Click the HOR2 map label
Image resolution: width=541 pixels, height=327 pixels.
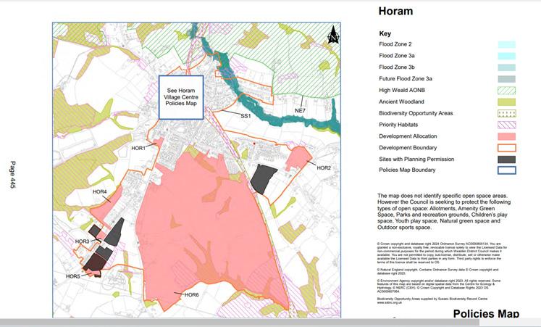click(x=324, y=167)
